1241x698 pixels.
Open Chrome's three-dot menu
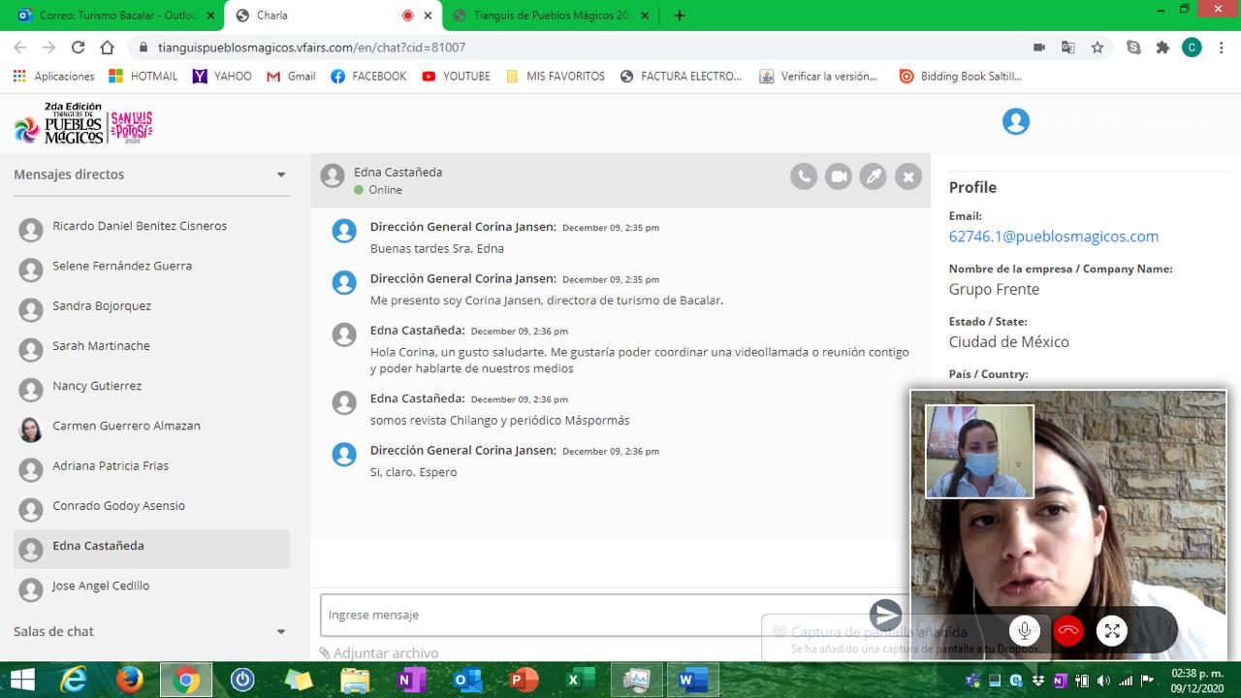click(1223, 48)
